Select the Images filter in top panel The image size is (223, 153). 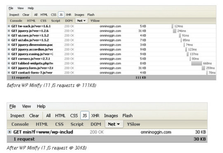pyautogui.click(x=79, y=15)
